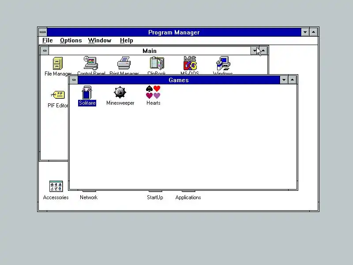Open Program Manager's control menu box
This screenshot has height=265, width=353.
click(42, 32)
